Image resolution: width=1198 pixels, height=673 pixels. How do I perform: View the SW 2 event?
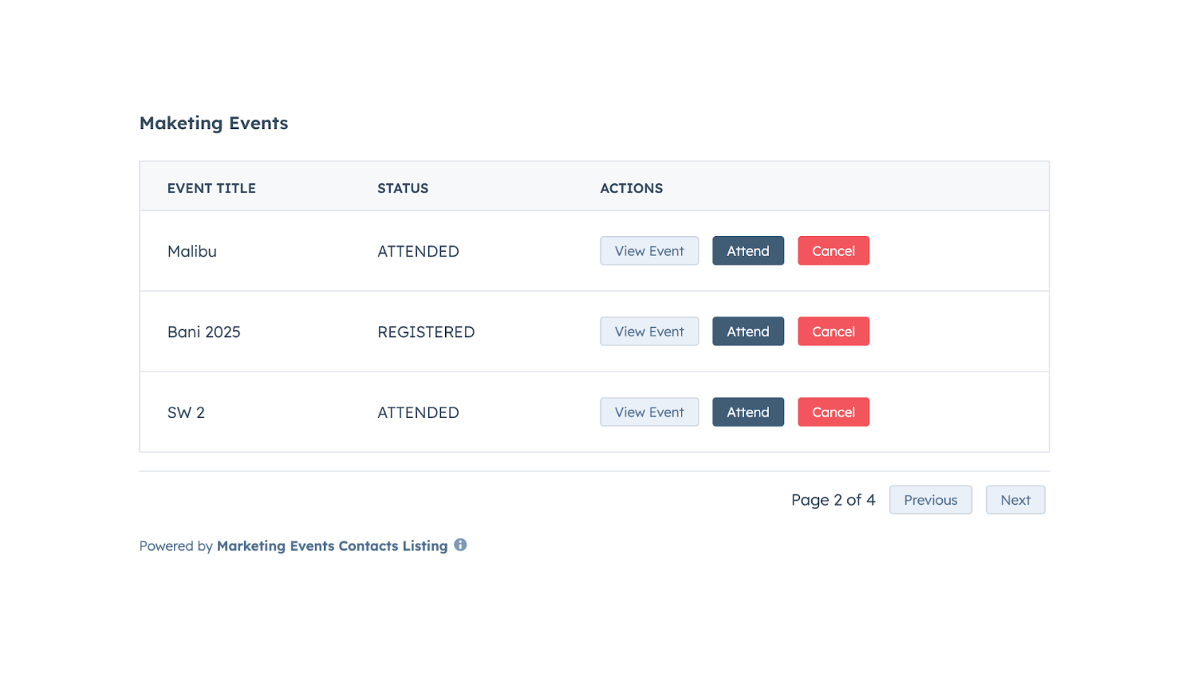(649, 412)
